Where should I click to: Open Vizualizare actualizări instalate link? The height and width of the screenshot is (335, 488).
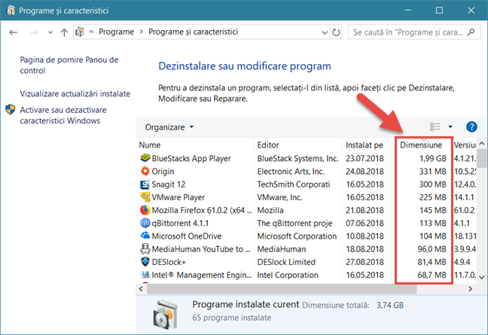click(75, 93)
